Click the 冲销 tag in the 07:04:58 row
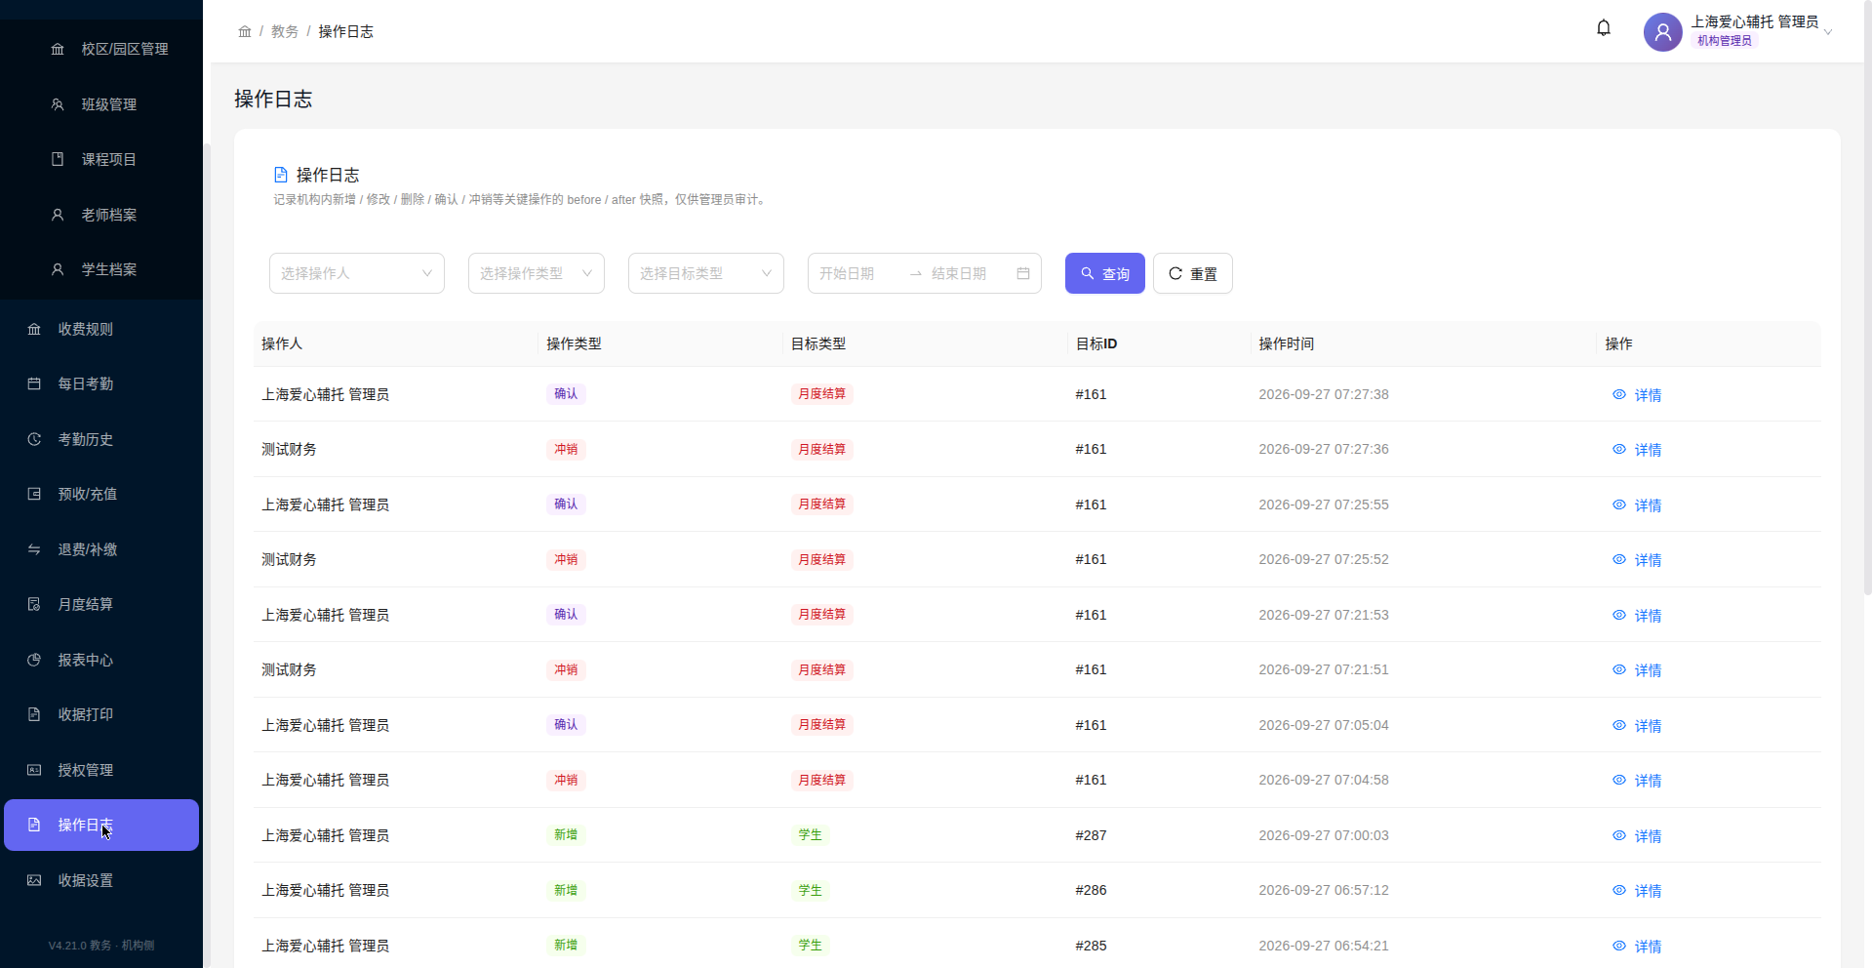 click(x=566, y=780)
